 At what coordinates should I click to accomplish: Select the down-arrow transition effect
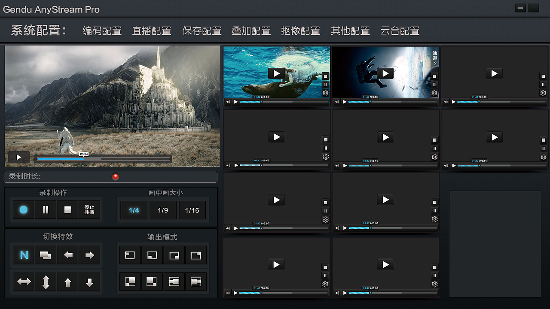tap(89, 282)
